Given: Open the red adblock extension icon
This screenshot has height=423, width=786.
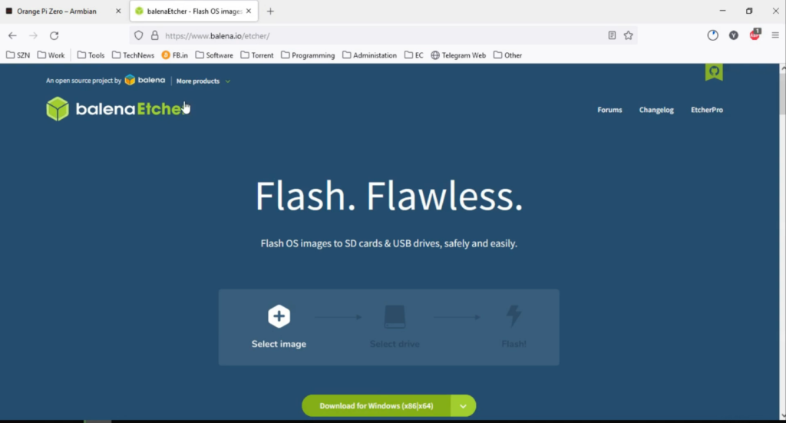Looking at the screenshot, I should tap(755, 35).
